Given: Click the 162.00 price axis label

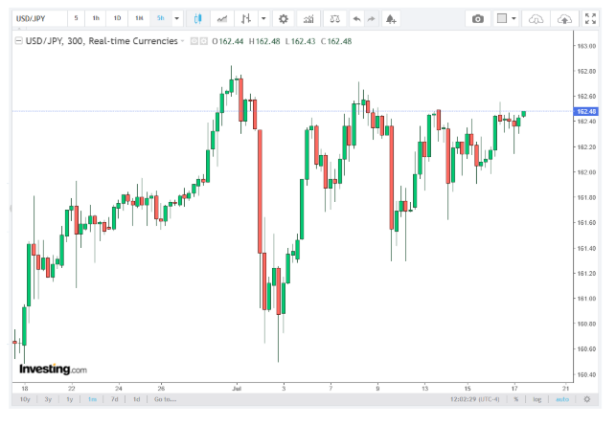Looking at the screenshot, I should click(x=586, y=172).
